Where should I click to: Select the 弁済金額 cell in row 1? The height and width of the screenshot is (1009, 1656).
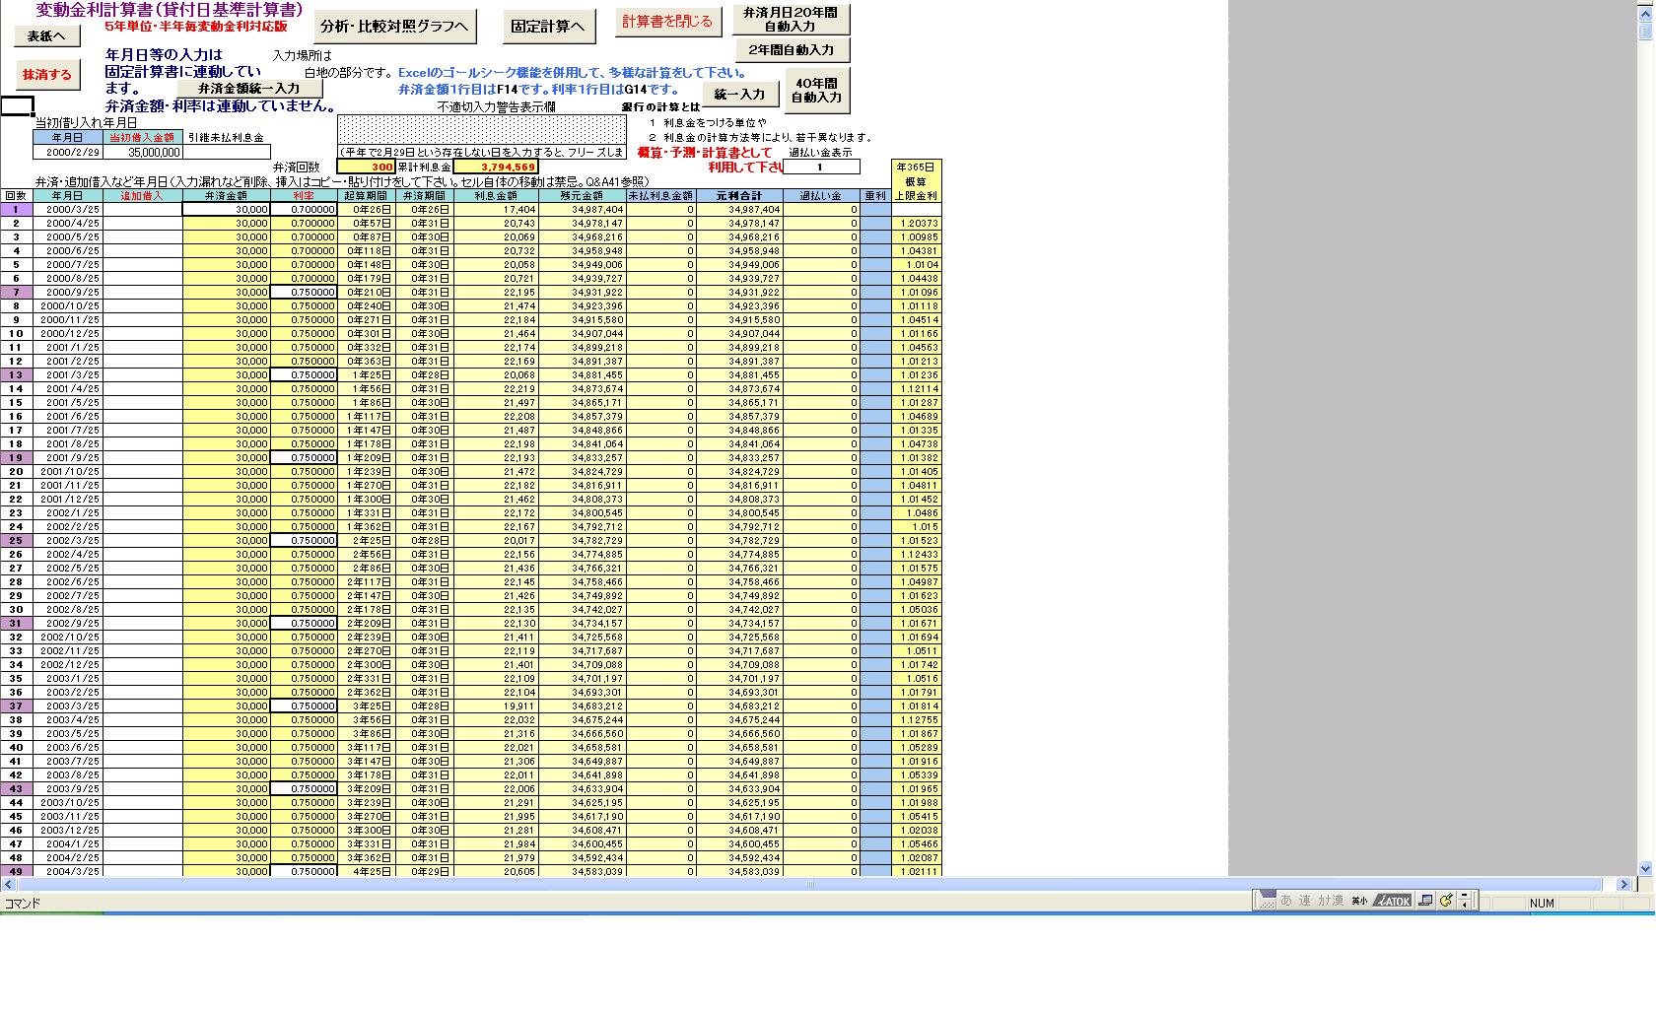[226, 210]
